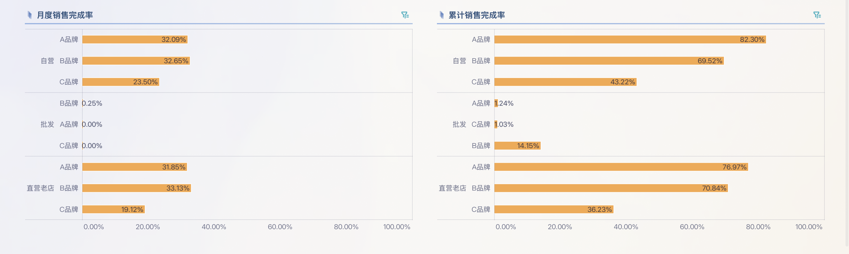The image size is (849, 254).
Task: Click 40.00% axis tick in monthly chart
Action: click(214, 227)
